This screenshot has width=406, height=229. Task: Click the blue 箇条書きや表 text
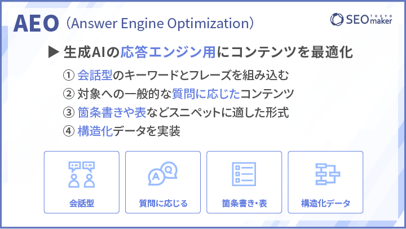112,112
